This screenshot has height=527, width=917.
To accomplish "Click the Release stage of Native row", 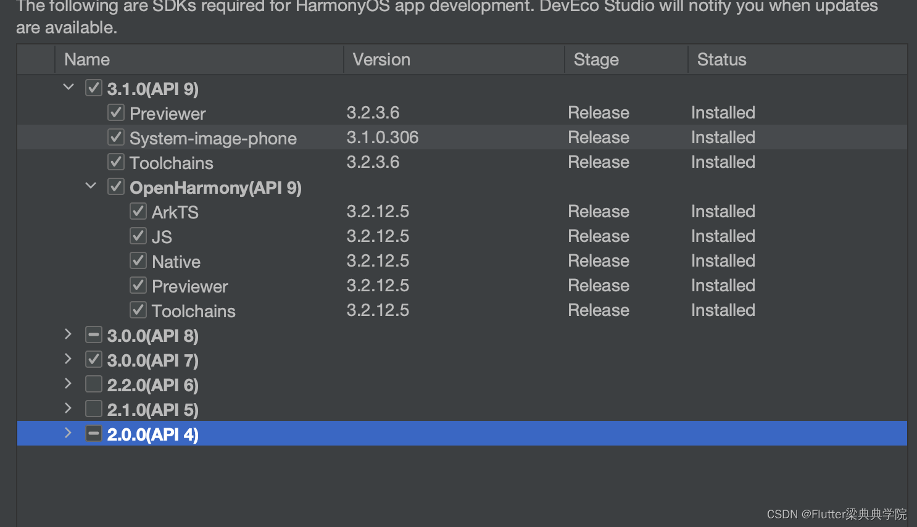I will pos(599,260).
